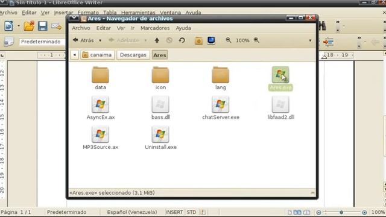Open Writer Archivo menu
The image size is (386, 217).
tap(8, 13)
